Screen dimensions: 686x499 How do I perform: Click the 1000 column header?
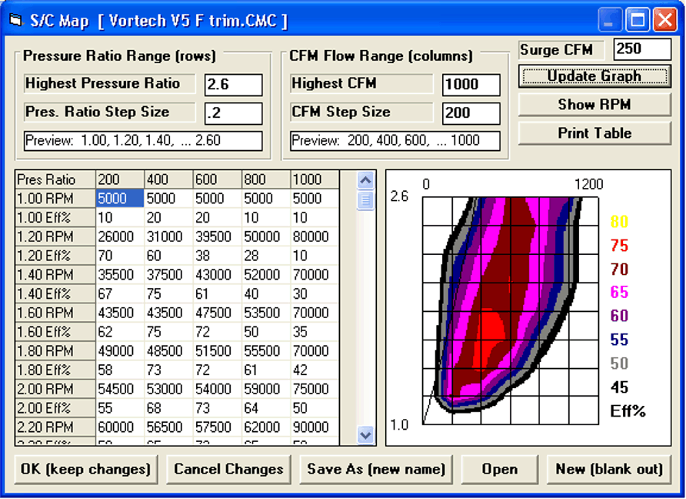315,179
